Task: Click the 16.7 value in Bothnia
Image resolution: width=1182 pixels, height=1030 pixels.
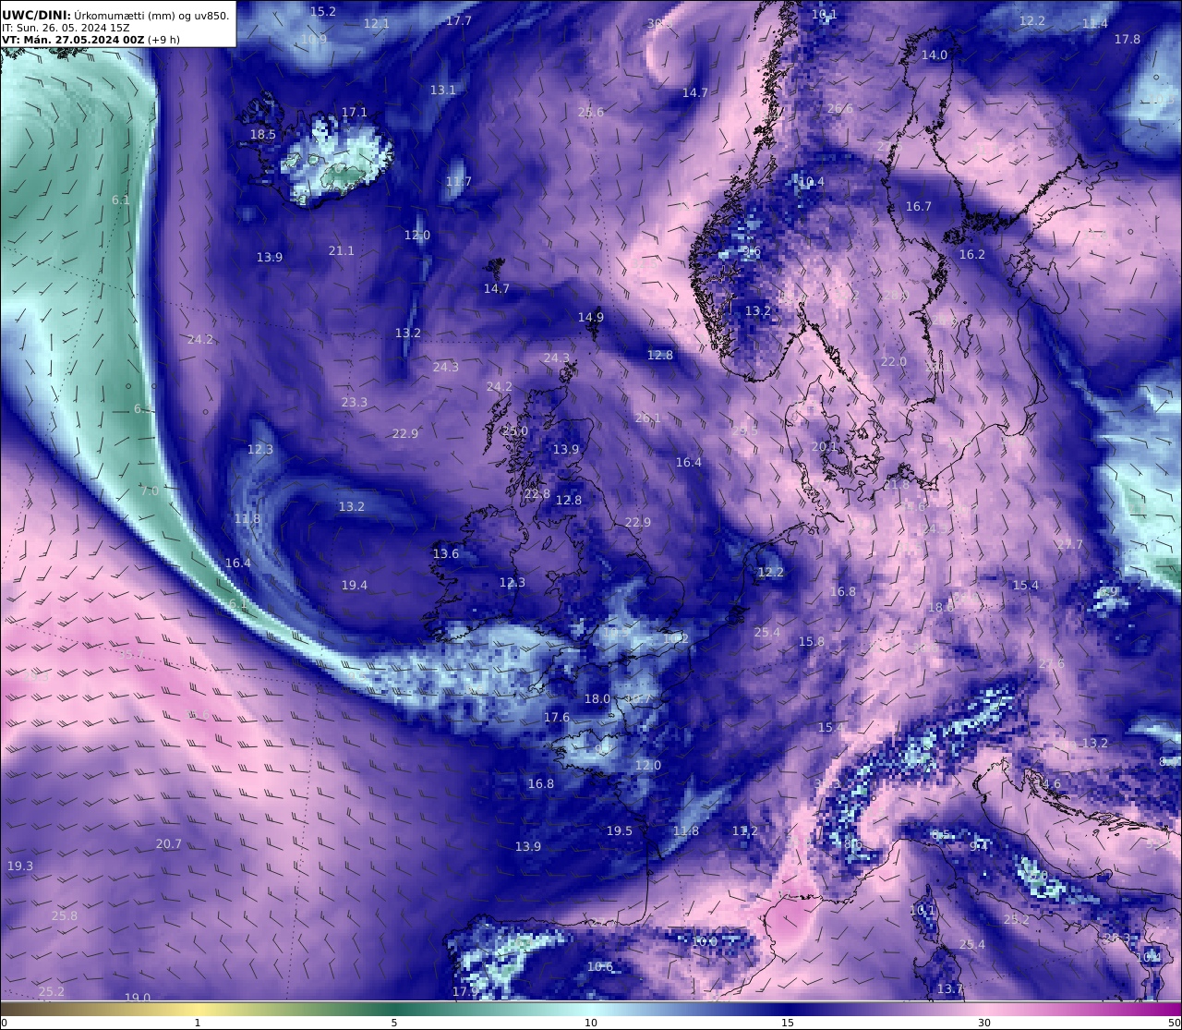Action: click(919, 206)
